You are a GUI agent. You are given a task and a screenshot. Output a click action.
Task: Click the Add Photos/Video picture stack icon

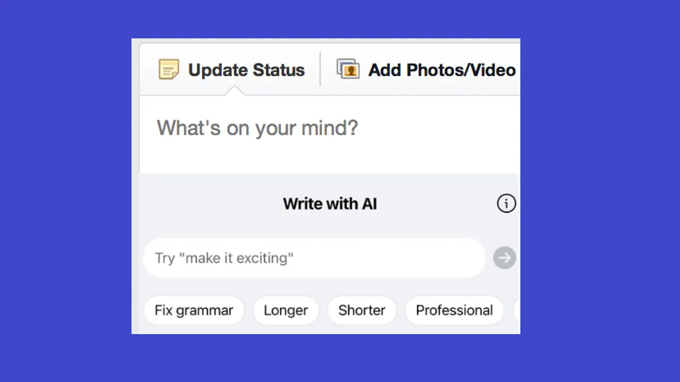(x=348, y=69)
